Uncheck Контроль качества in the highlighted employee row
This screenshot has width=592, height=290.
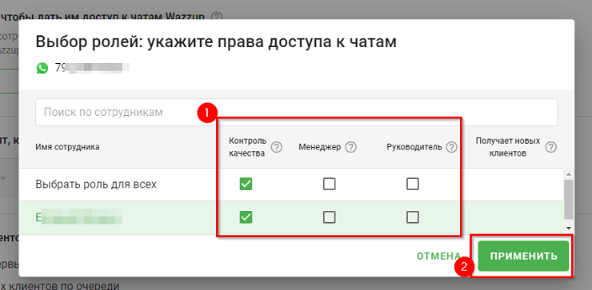click(246, 217)
